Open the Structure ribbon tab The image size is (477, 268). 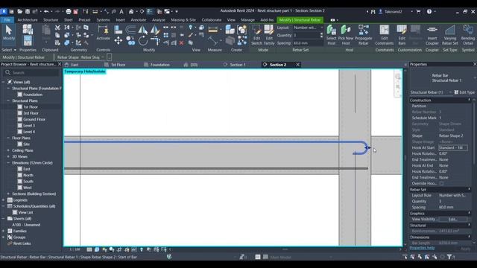pyautogui.click(x=51, y=20)
